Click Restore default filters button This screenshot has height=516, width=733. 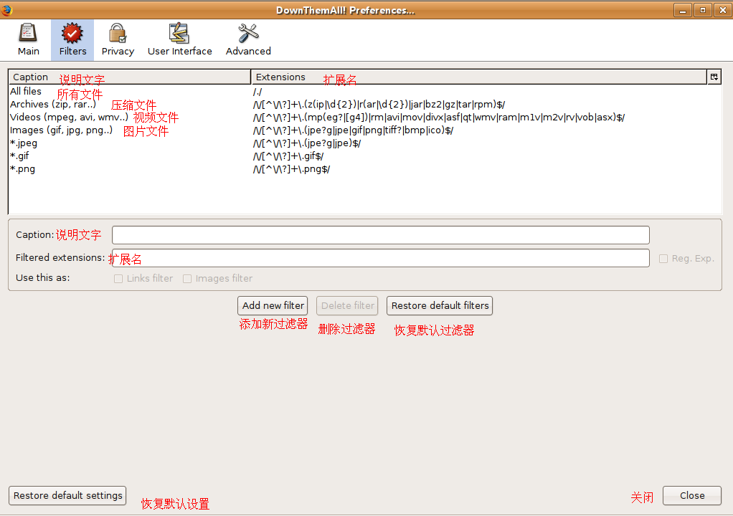point(440,306)
